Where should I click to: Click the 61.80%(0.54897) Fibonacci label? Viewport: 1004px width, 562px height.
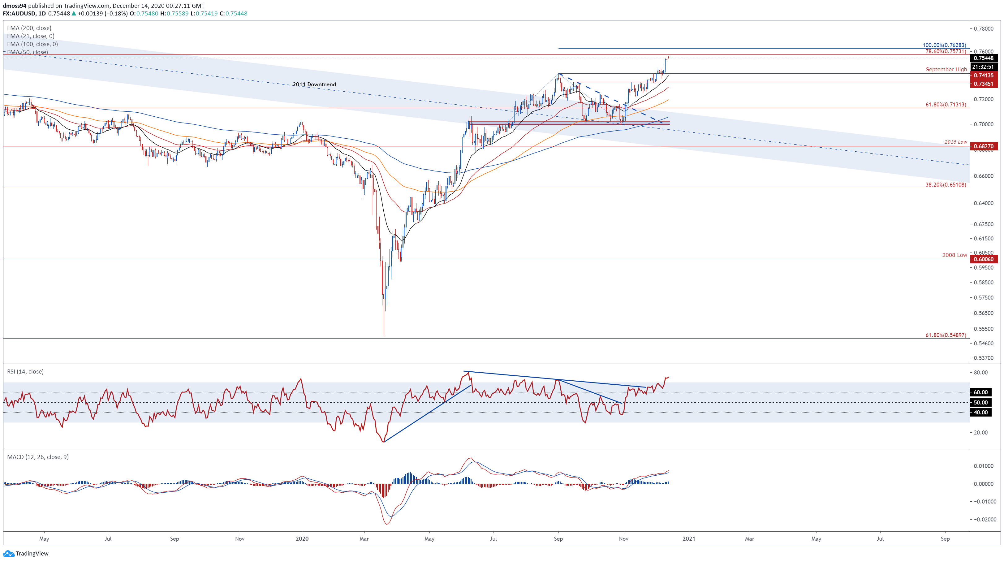(946, 335)
